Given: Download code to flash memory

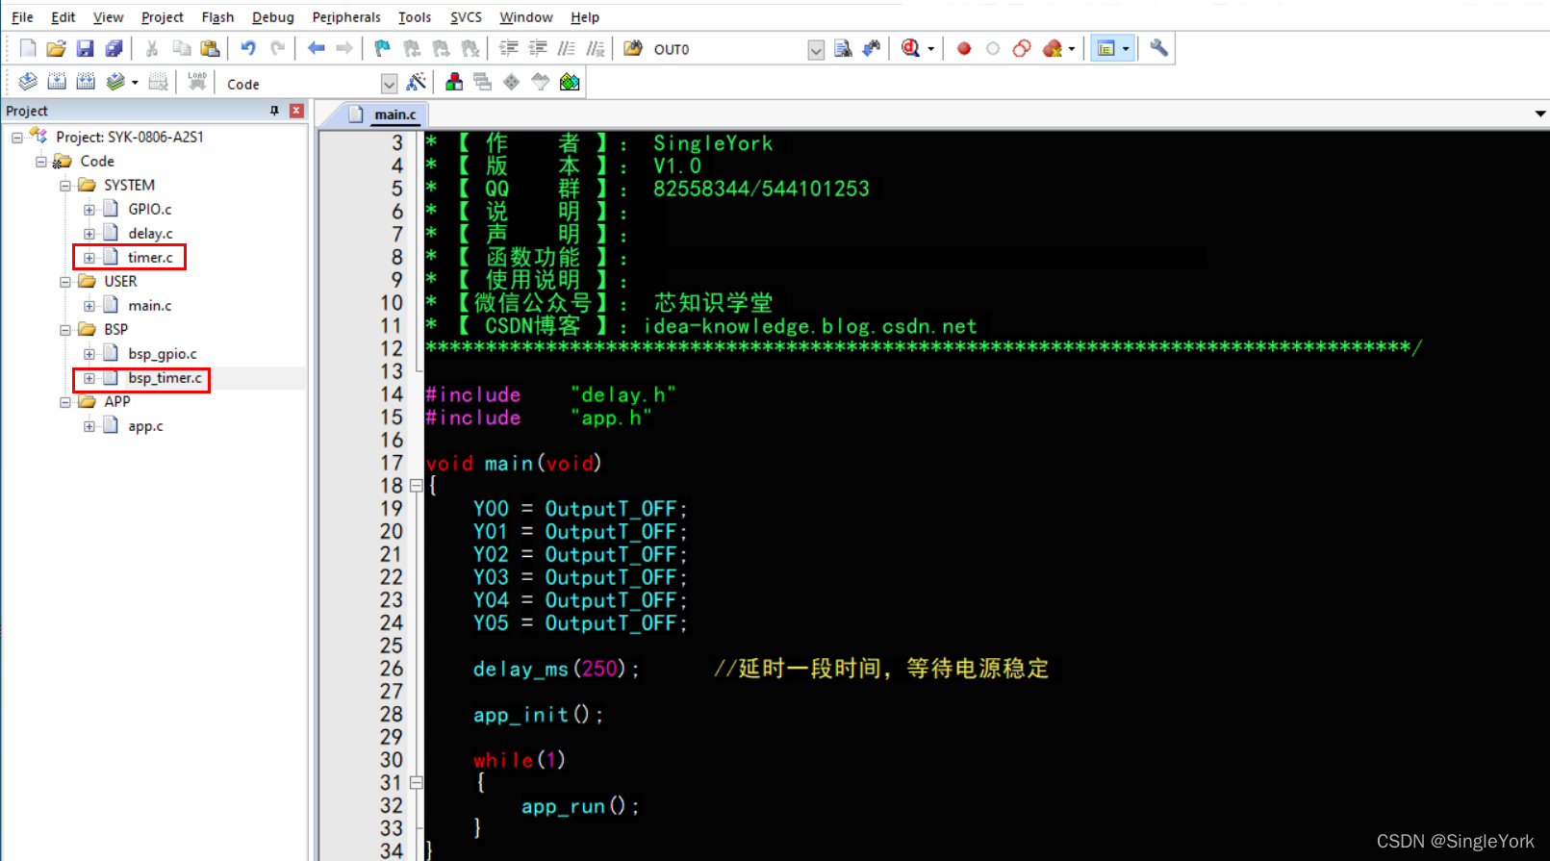Looking at the screenshot, I should (197, 83).
